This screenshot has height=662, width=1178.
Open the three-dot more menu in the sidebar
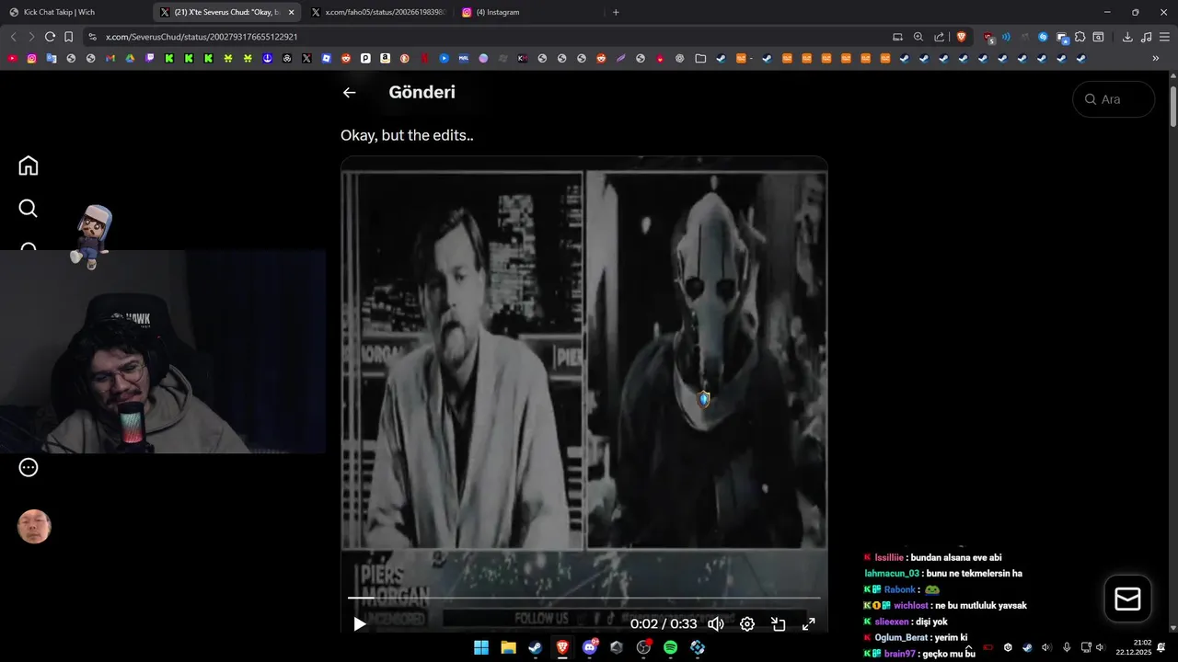tap(29, 467)
